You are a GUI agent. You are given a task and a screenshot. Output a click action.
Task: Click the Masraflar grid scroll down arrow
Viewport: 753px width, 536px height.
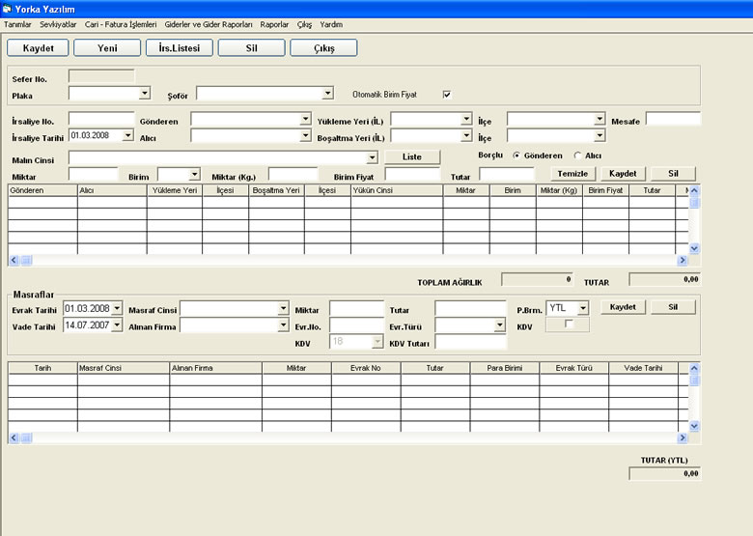694,426
